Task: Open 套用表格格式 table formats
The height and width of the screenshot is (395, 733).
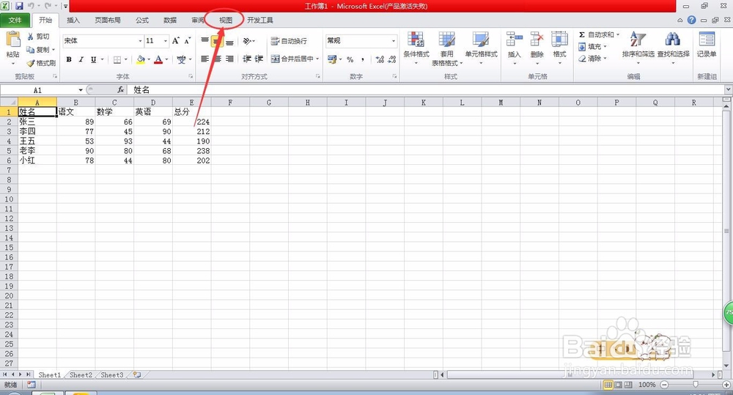Action: pyautogui.click(x=447, y=48)
